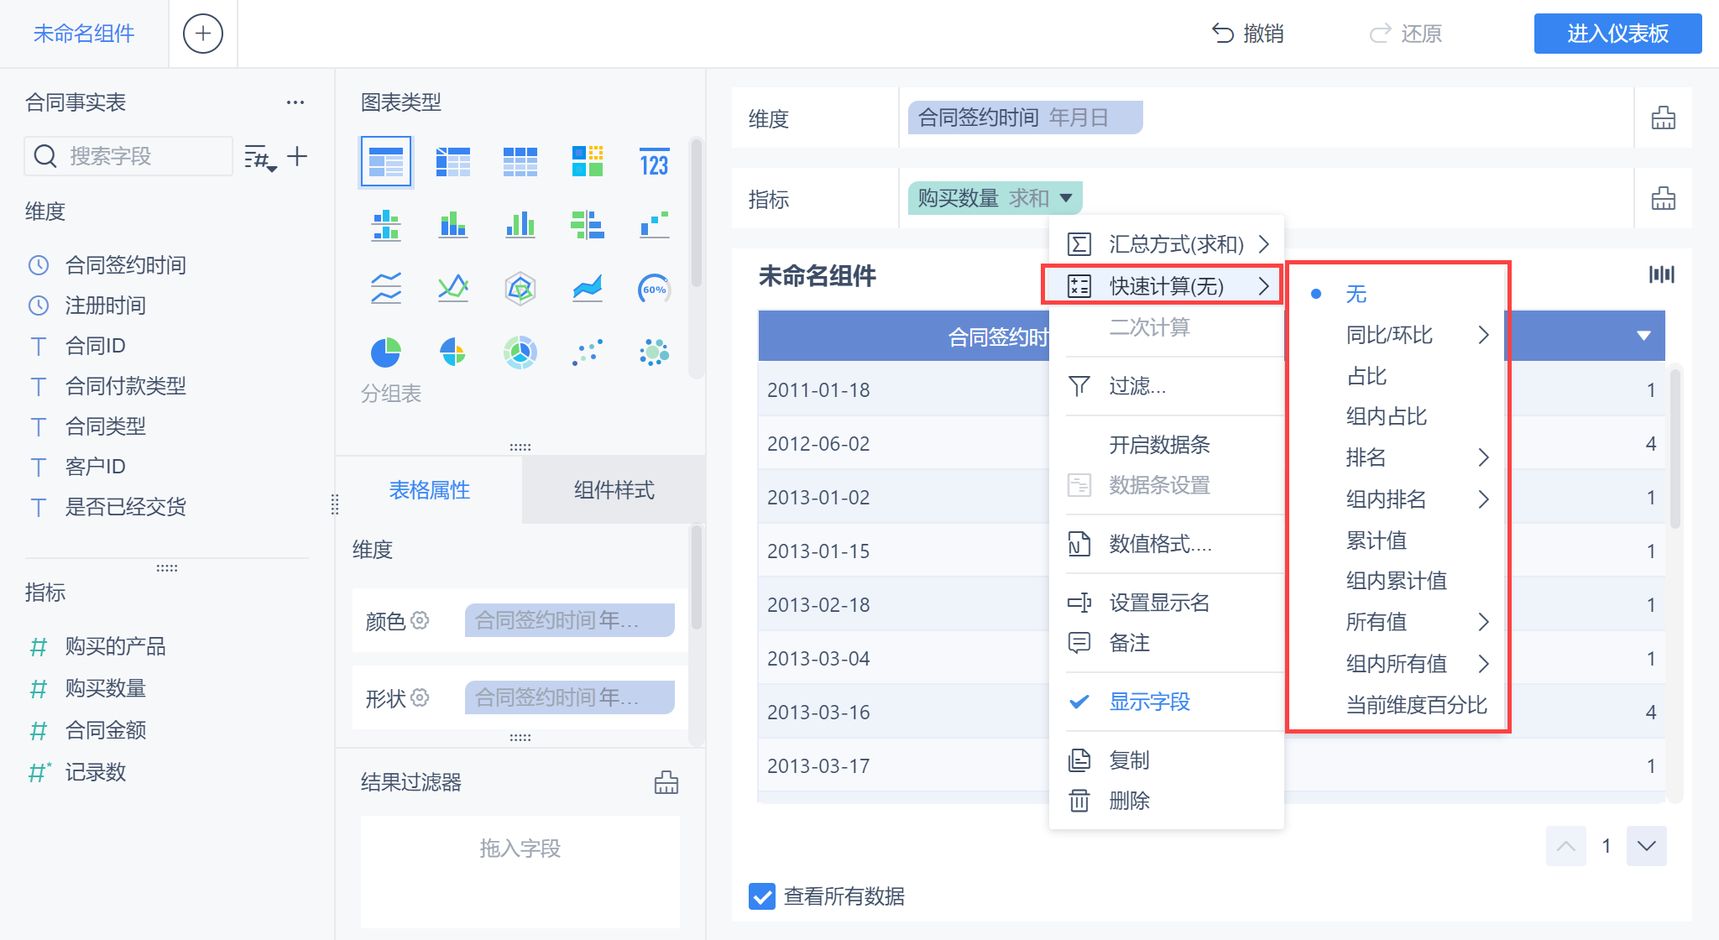
Task: Open the 购买数量 求和 dropdown arrow
Action: pyautogui.click(x=1066, y=198)
